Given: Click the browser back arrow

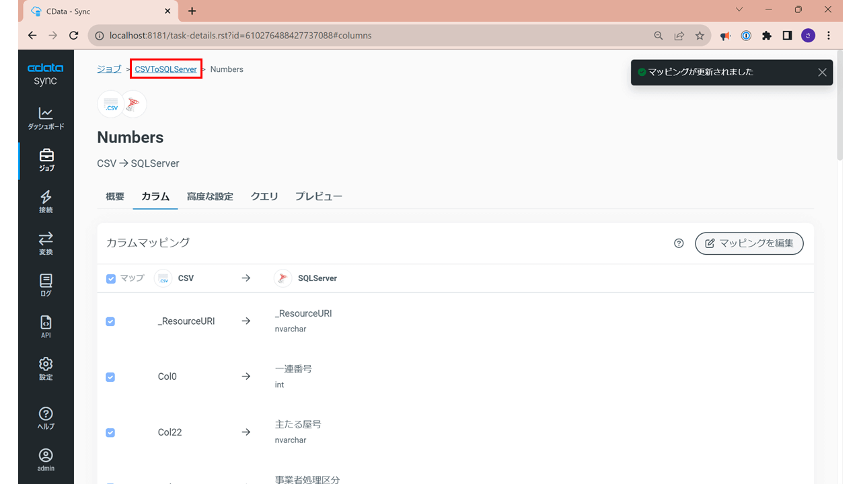Looking at the screenshot, I should pos(32,36).
